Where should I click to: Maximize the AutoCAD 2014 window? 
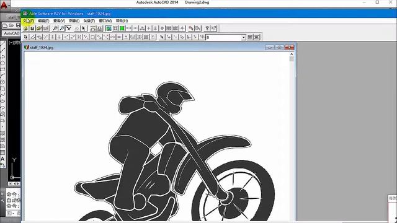377,2
